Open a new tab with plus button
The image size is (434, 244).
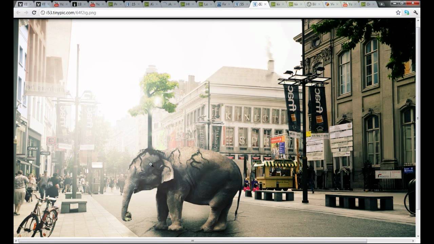pyautogui.click(x=381, y=4)
